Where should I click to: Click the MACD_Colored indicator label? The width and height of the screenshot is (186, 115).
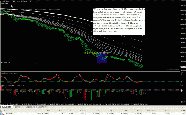pyautogui.click(x=12, y=86)
